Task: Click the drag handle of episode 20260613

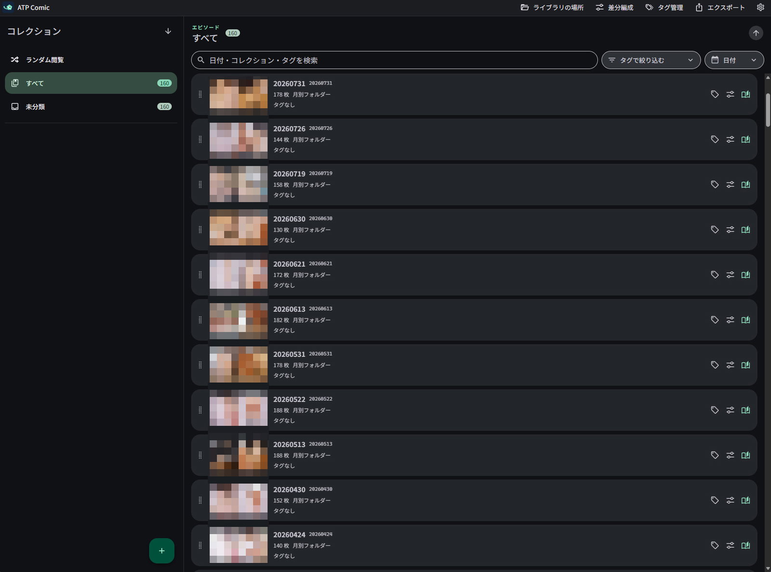Action: pyautogui.click(x=200, y=320)
